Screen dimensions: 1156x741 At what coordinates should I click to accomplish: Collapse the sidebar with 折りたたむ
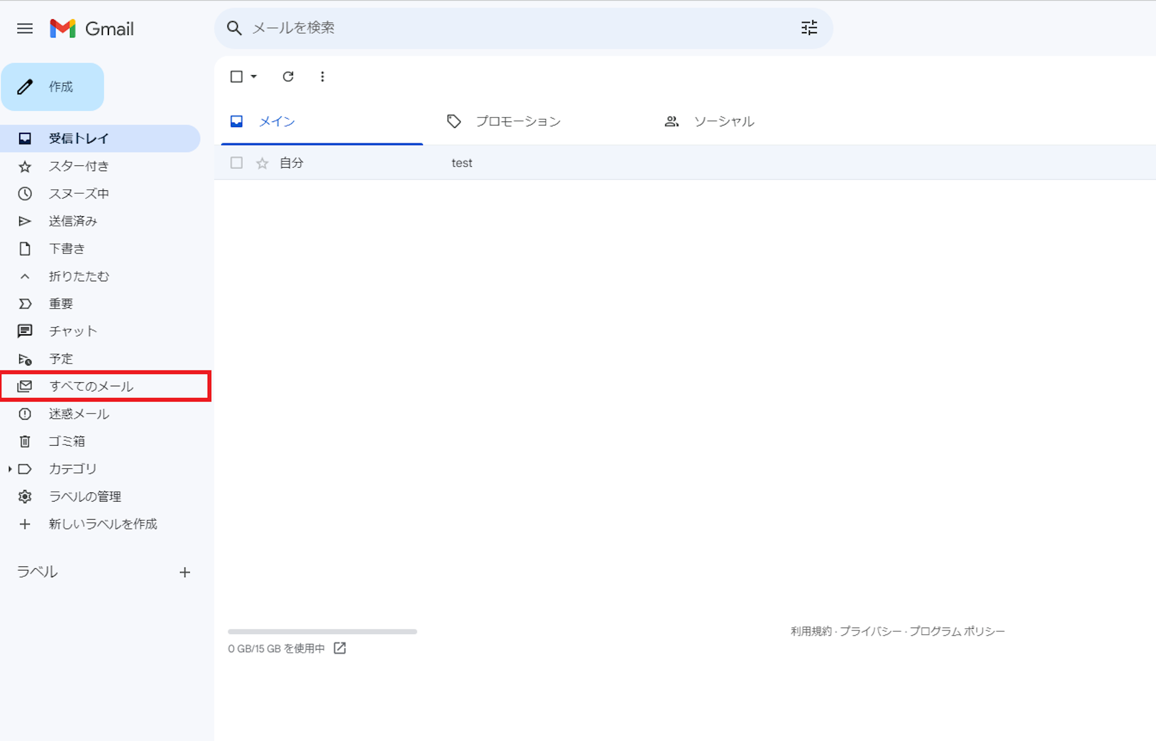pyautogui.click(x=78, y=276)
